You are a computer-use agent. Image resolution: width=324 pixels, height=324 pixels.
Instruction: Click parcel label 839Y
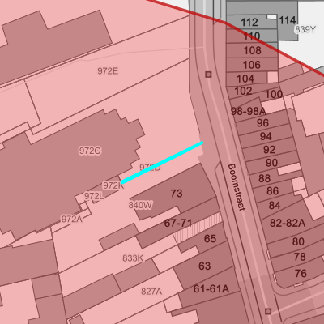305,29
